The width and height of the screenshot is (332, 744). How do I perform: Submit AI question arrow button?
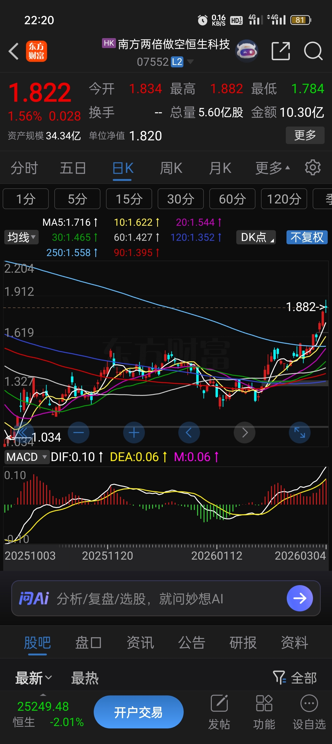pyautogui.click(x=300, y=598)
